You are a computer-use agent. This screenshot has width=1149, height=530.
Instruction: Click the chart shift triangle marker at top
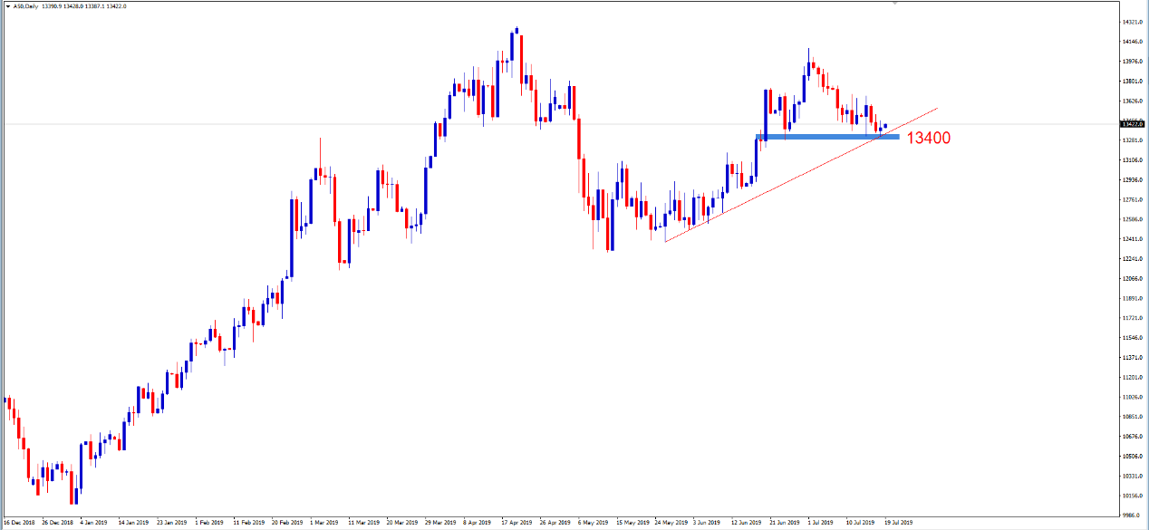[894, 4]
